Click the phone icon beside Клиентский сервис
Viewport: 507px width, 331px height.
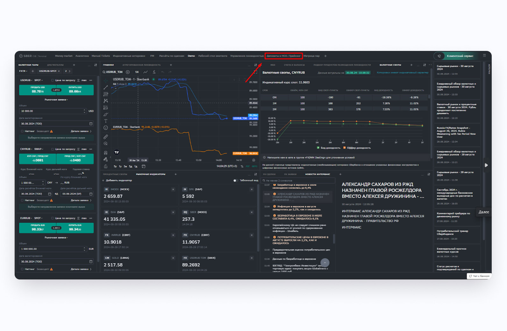[439, 56]
